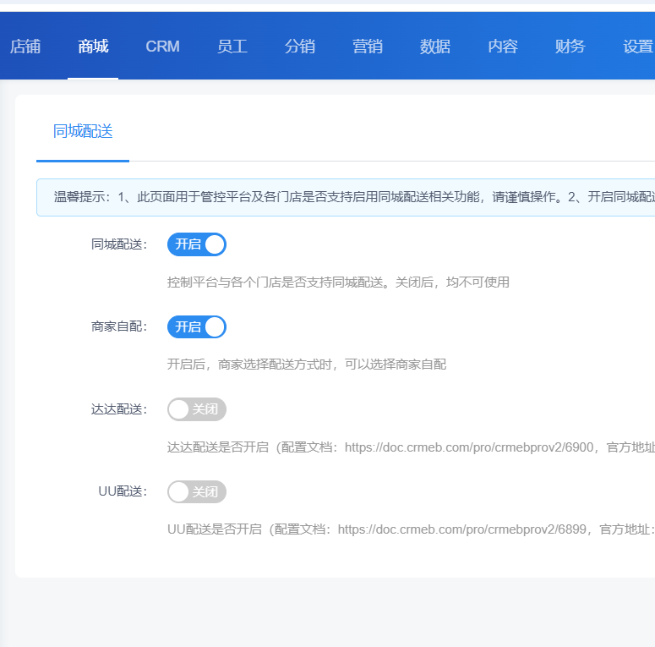
Task: Open the 店铺 menu in top navigation
Action: 25,47
